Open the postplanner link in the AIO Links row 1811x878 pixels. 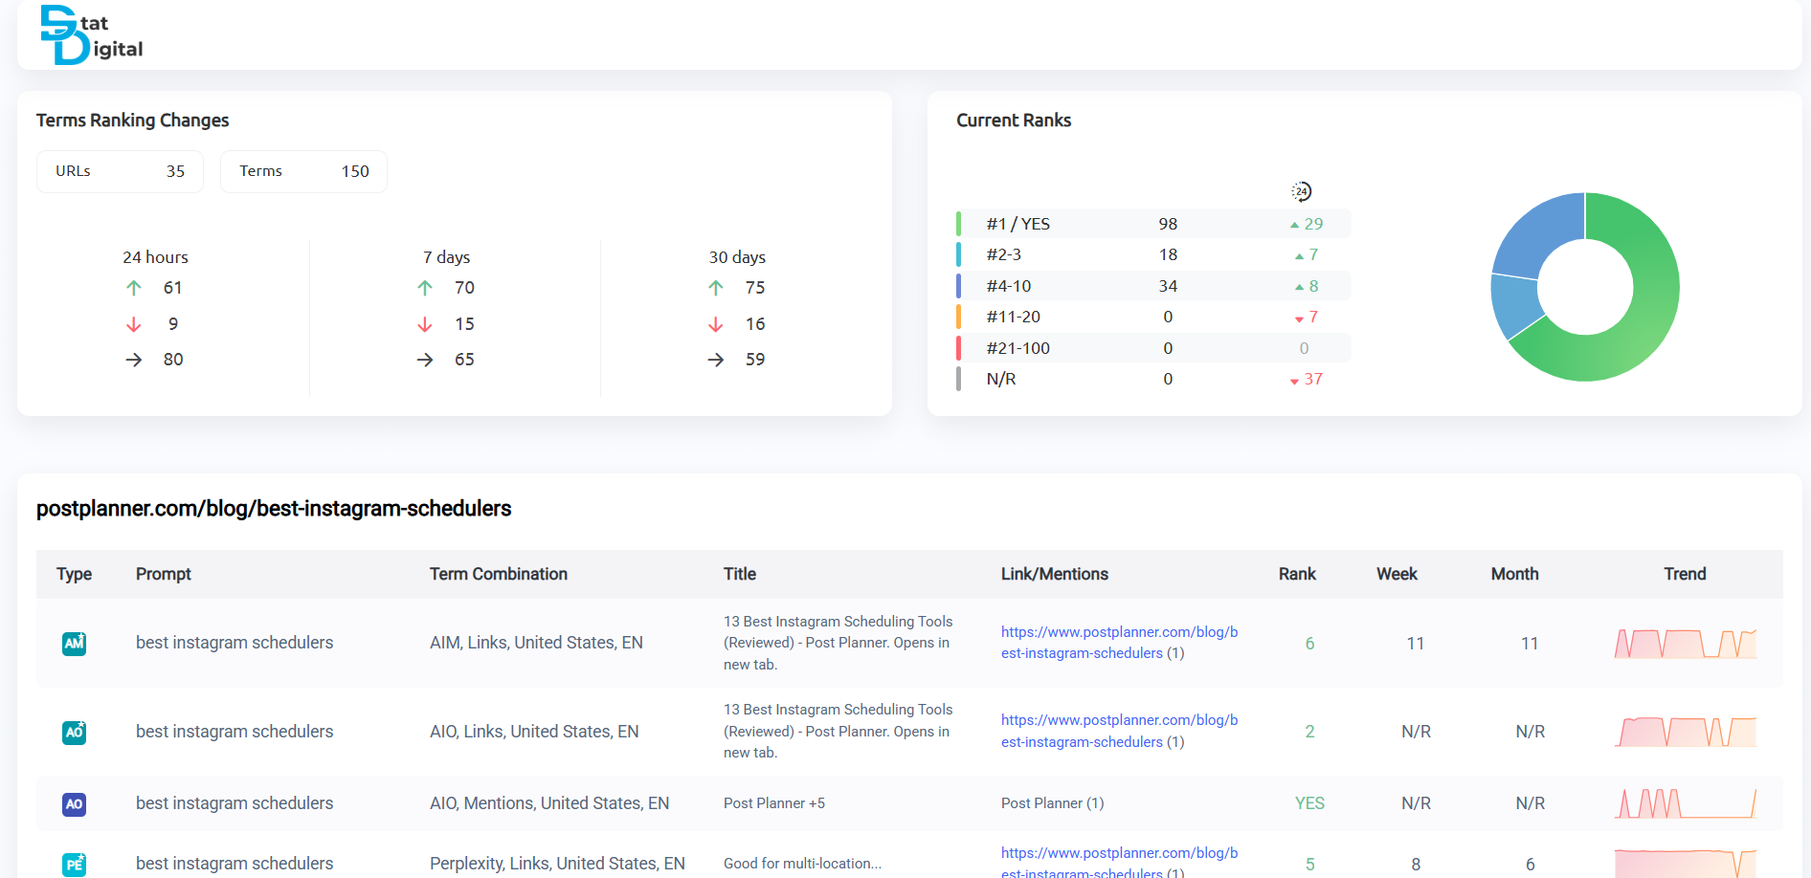[1119, 731]
